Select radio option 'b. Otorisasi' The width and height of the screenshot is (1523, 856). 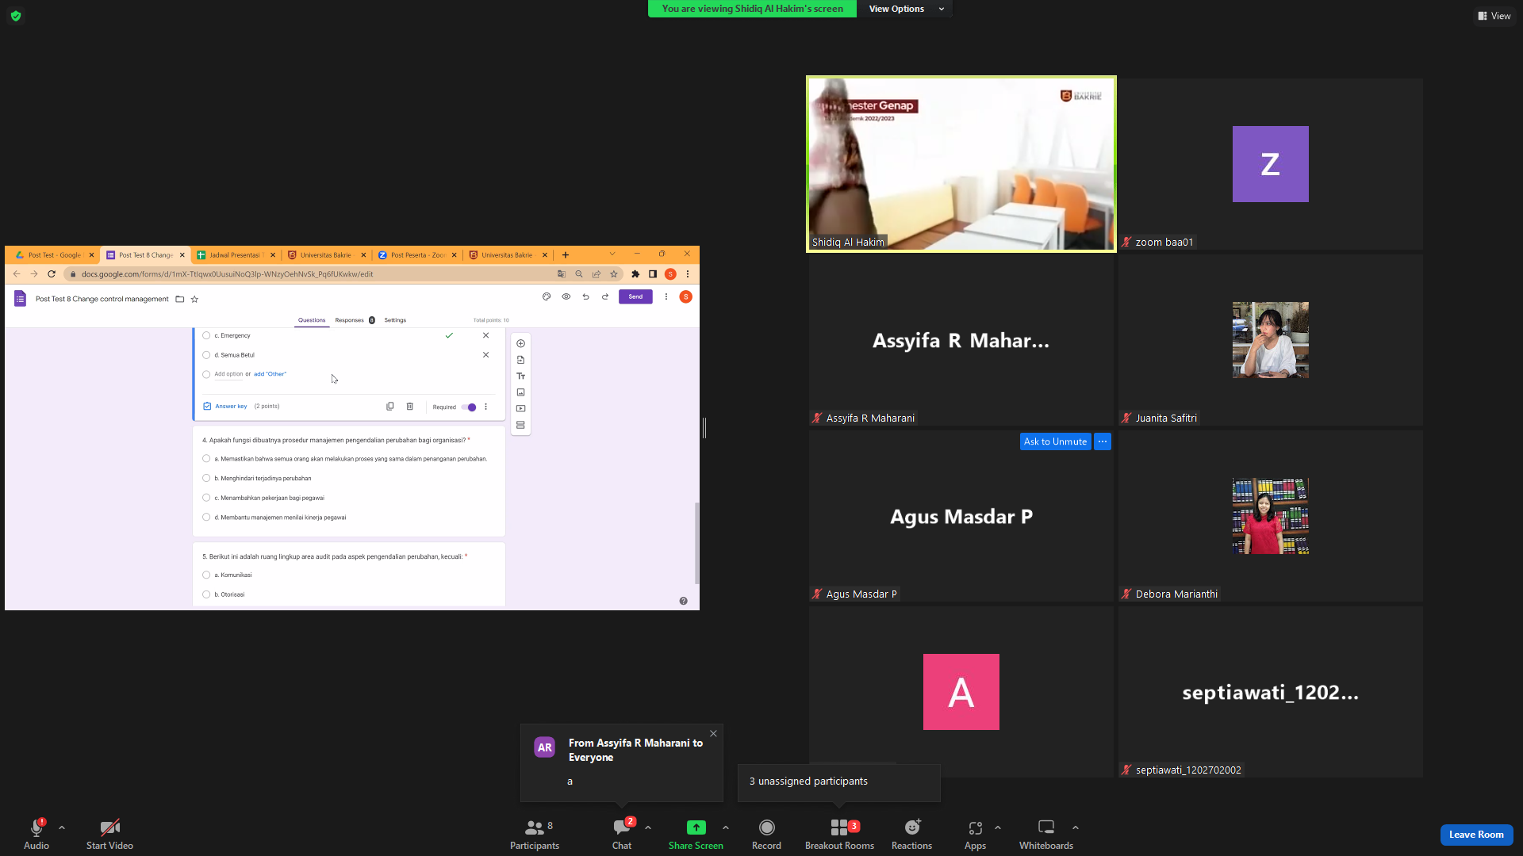pos(206,594)
